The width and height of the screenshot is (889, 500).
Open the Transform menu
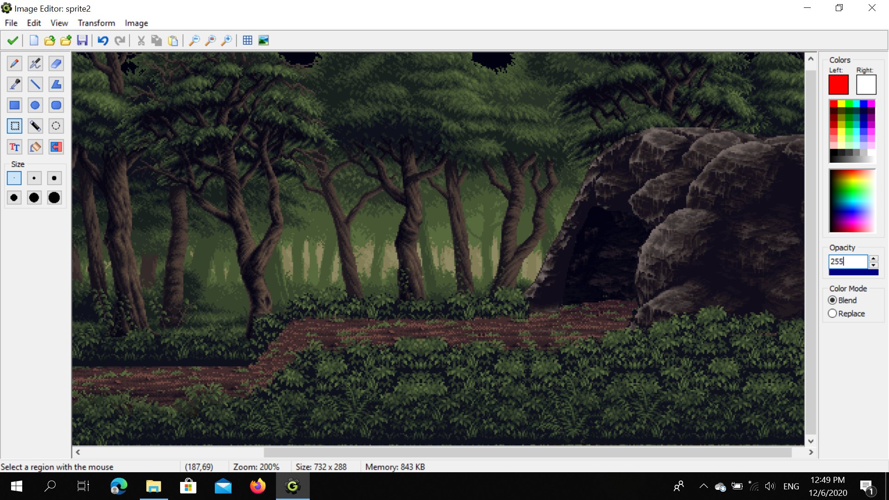click(x=96, y=23)
